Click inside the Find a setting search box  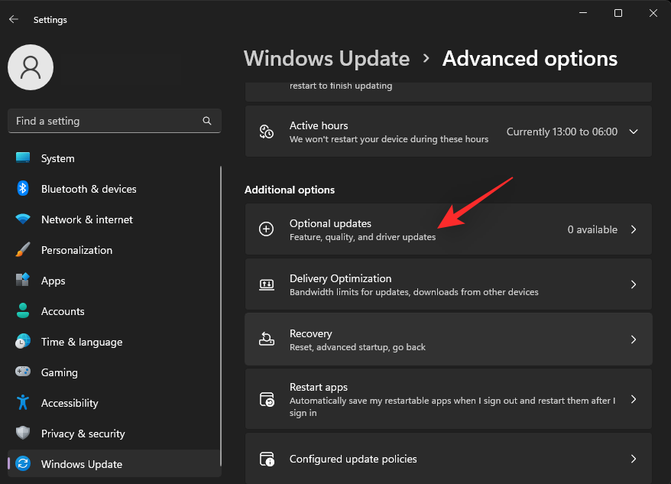(x=107, y=121)
